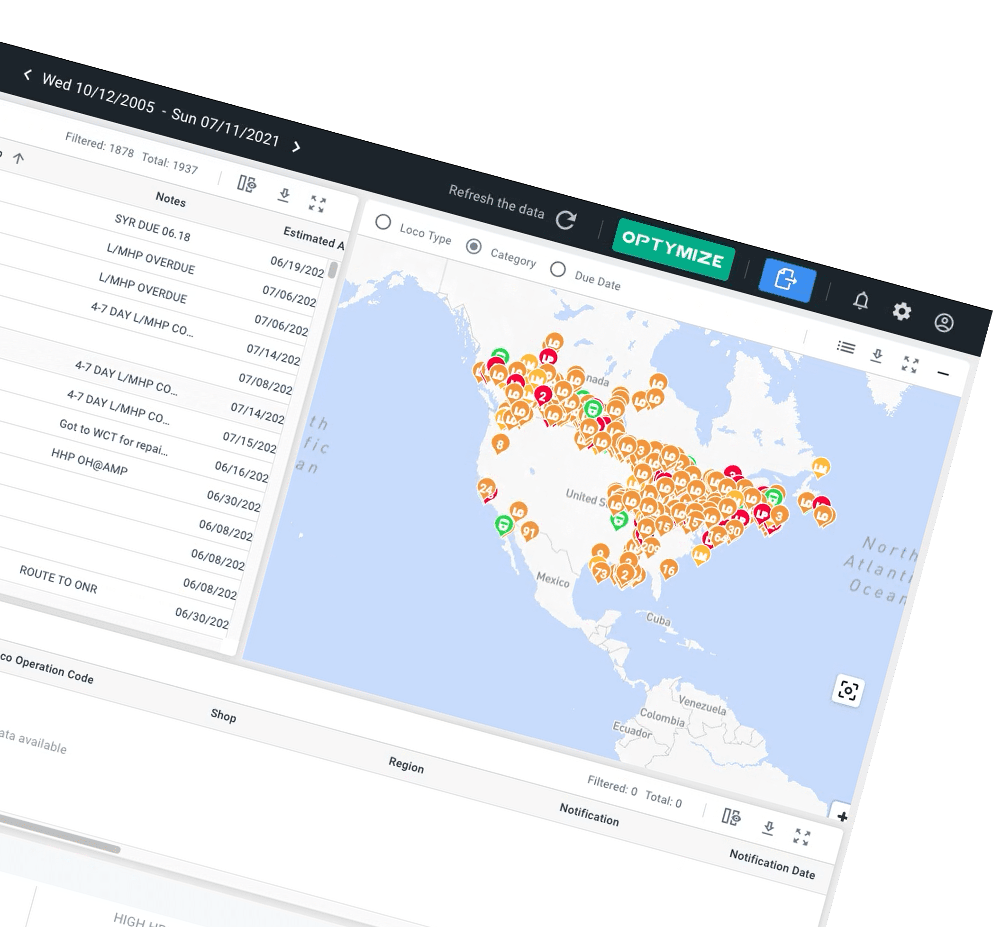Click Operation Code column header

54,670
